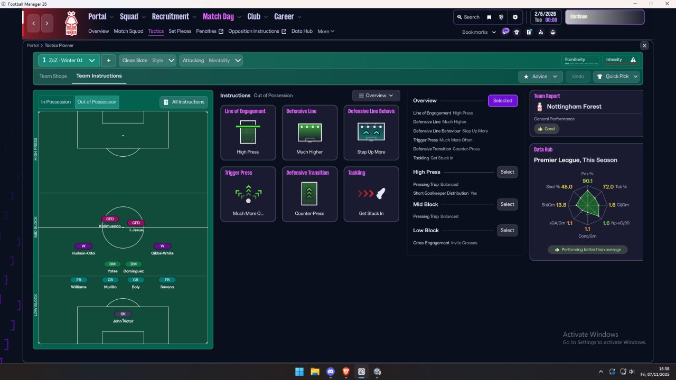Open the Trigger Press instruction card
The image size is (676, 380).
pos(248,194)
